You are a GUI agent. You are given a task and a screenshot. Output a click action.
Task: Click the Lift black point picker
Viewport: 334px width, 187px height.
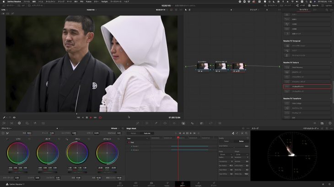(7, 139)
